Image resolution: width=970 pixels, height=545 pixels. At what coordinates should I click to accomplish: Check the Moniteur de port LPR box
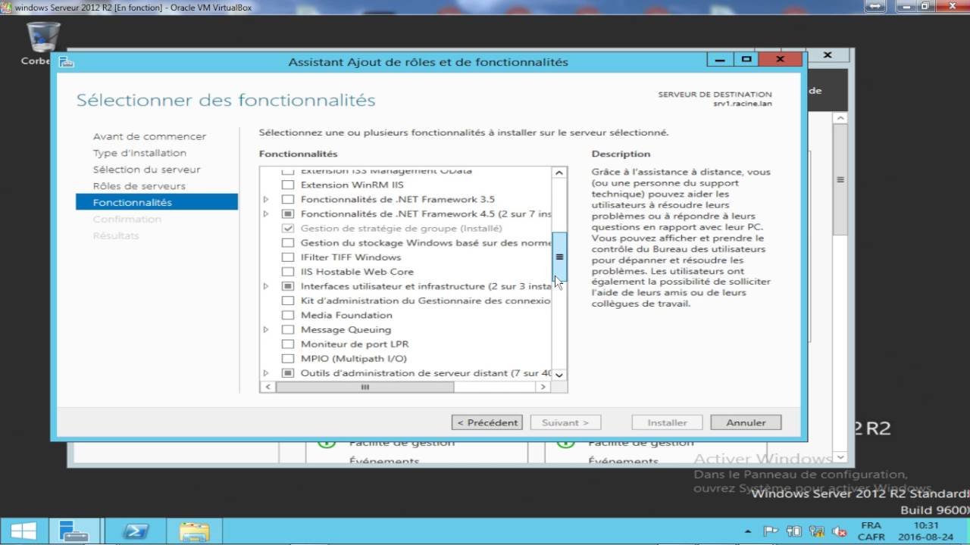287,344
